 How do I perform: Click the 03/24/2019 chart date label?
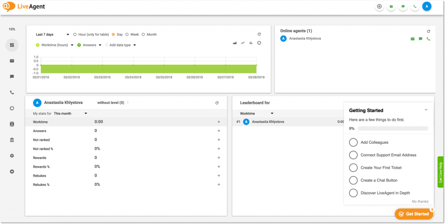[x=133, y=77]
